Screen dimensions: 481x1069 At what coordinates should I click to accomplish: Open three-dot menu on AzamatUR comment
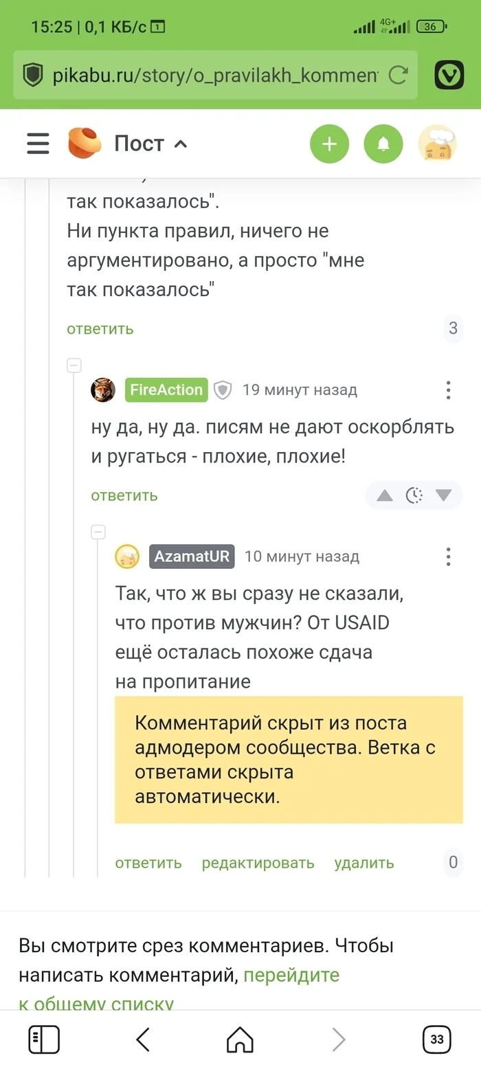pos(448,556)
